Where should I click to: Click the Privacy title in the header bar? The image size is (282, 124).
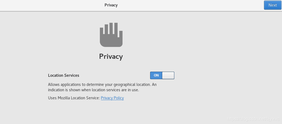111,5
